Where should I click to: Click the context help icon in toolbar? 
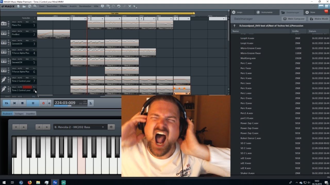click(x=102, y=6)
